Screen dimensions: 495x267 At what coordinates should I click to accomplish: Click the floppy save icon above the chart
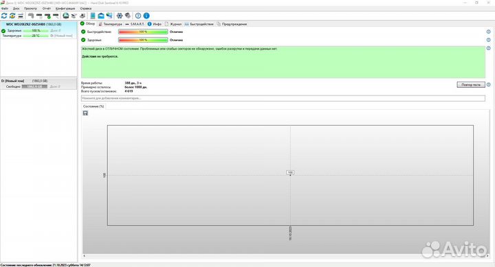click(85, 113)
